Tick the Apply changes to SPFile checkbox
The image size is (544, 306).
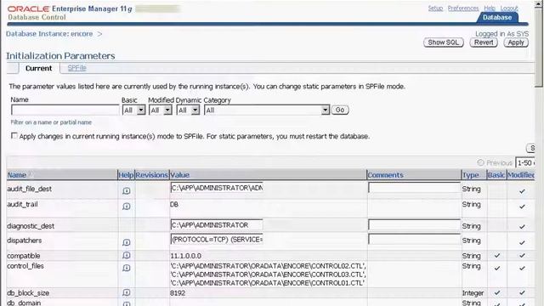point(14,136)
